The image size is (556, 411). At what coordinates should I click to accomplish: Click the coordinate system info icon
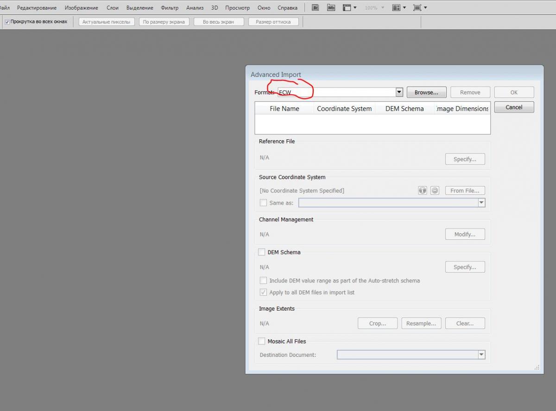[x=423, y=190]
